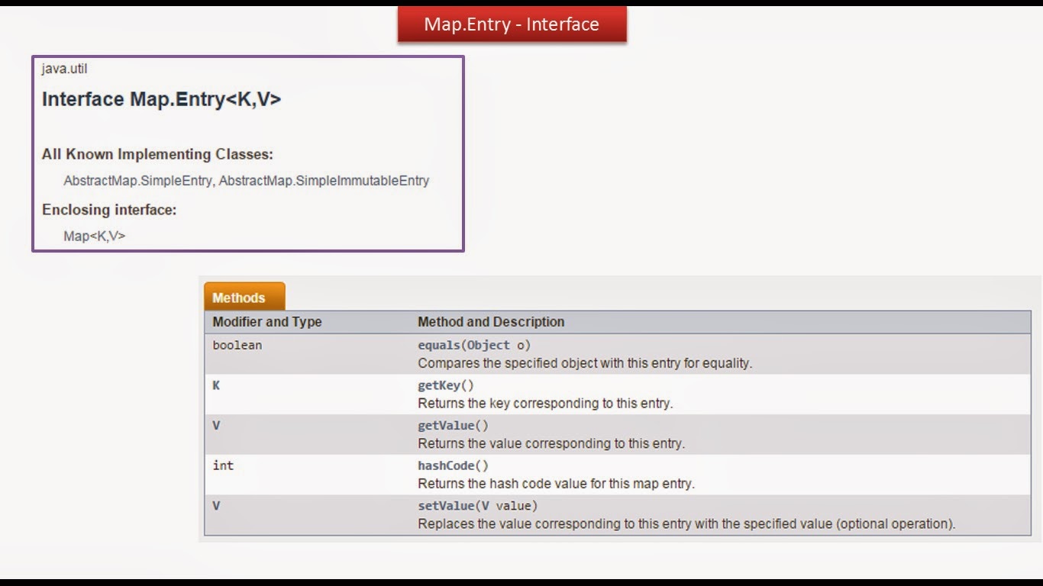Select the int return type cell
The image size is (1043, 586).
[x=221, y=465]
